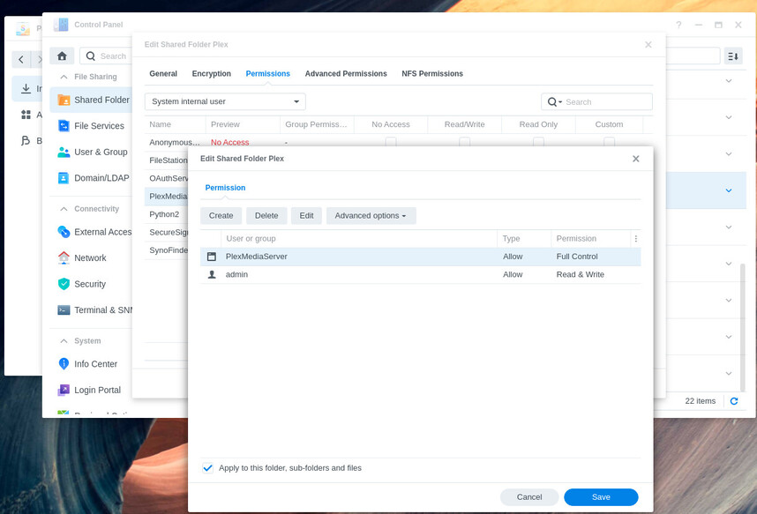Click the refresh icon beside 22 items
757x514 pixels.
click(734, 401)
